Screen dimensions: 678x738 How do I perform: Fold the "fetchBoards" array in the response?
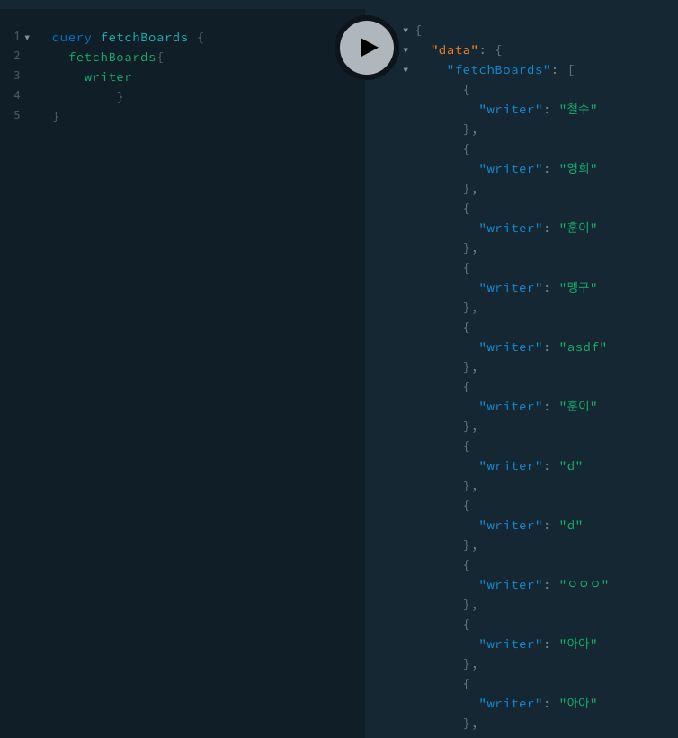click(406, 70)
